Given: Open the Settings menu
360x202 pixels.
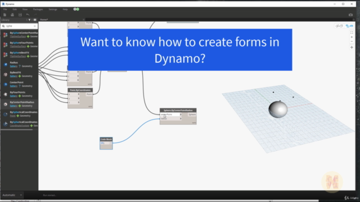Looking at the screenshot, I should [53, 10].
